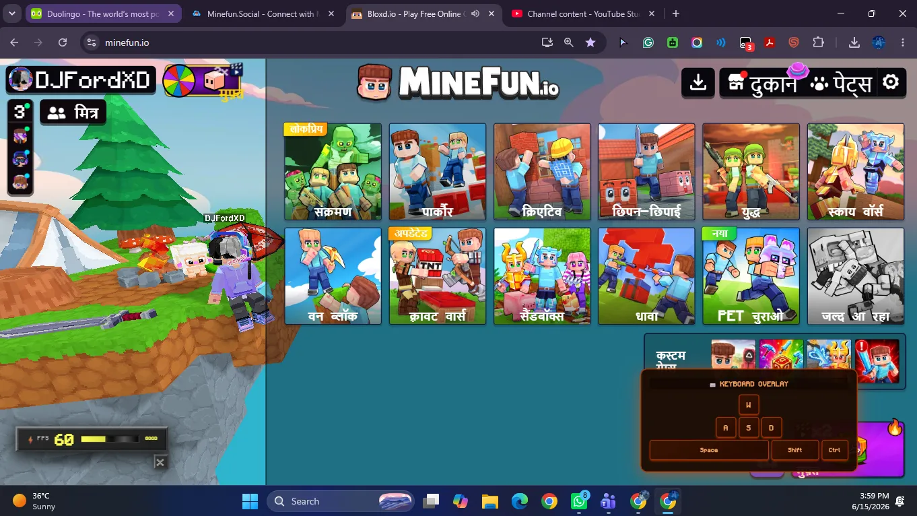Launch the स्काय वॉर्स game mode
The image size is (917, 516).
coord(856,172)
